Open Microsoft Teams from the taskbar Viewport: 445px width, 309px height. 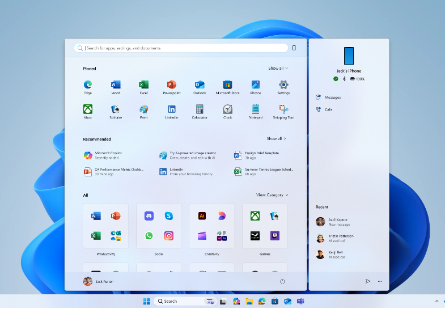tap(300, 301)
